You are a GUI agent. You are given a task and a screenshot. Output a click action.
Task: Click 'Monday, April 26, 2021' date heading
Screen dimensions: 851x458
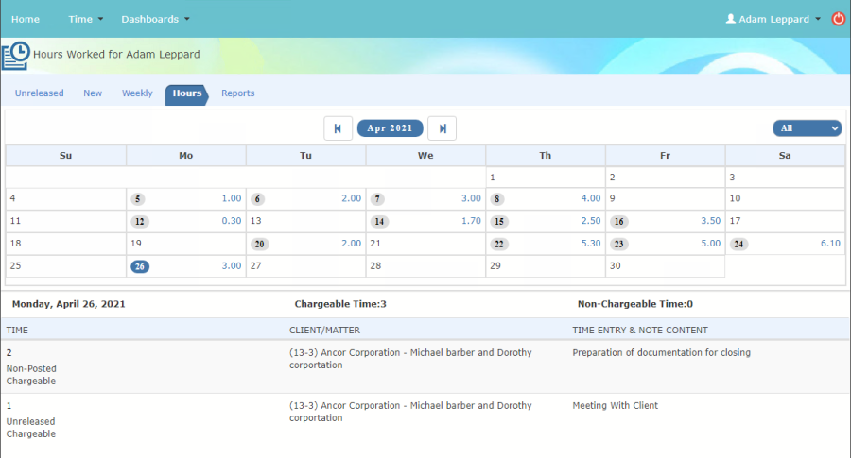pos(68,304)
